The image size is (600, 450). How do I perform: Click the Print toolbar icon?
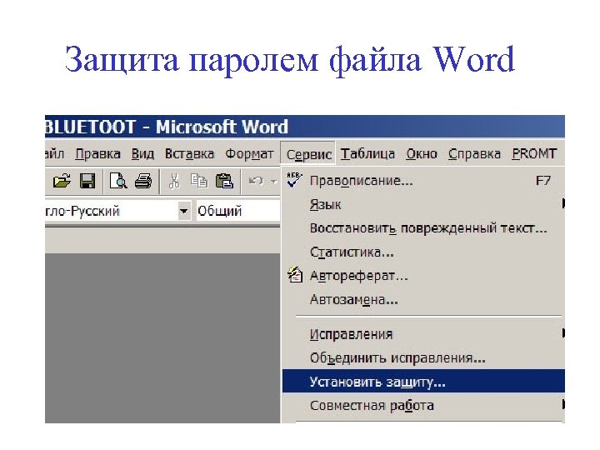(x=143, y=181)
